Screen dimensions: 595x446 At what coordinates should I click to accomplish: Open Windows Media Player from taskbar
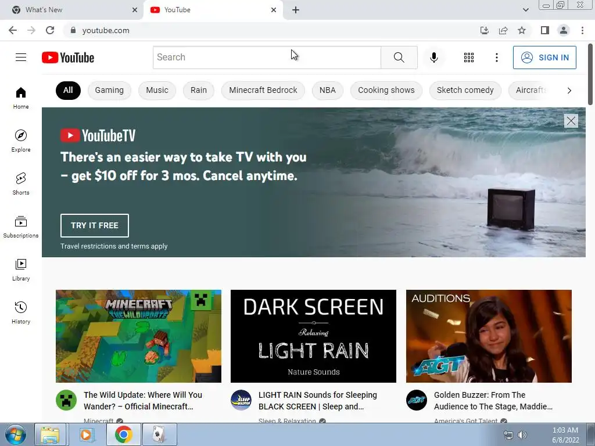[x=87, y=434]
